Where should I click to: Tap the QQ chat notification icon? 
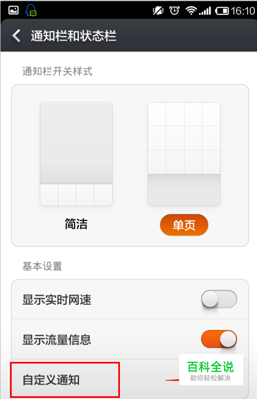click(x=31, y=11)
